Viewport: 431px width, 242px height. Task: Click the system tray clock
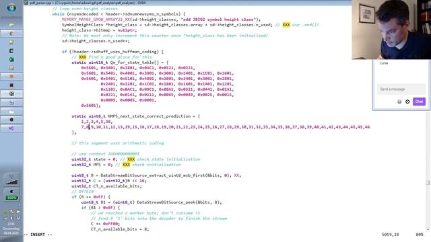[11, 229]
